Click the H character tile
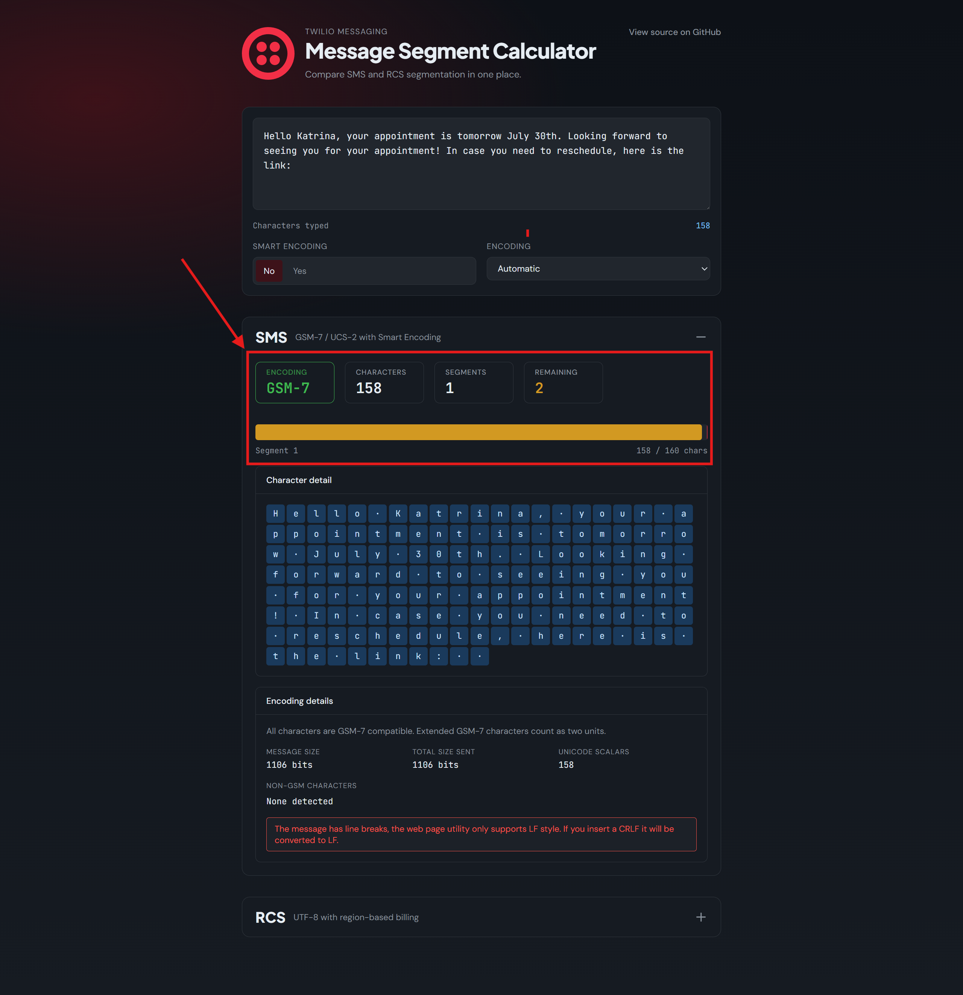Screen dimensions: 963x995 (x=275, y=514)
